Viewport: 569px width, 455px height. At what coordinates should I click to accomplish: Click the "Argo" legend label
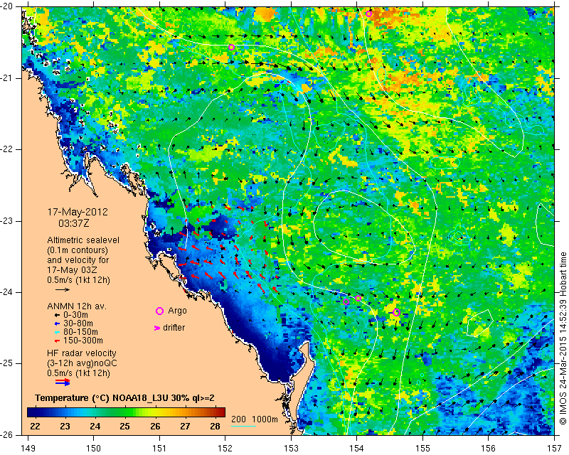(x=177, y=311)
